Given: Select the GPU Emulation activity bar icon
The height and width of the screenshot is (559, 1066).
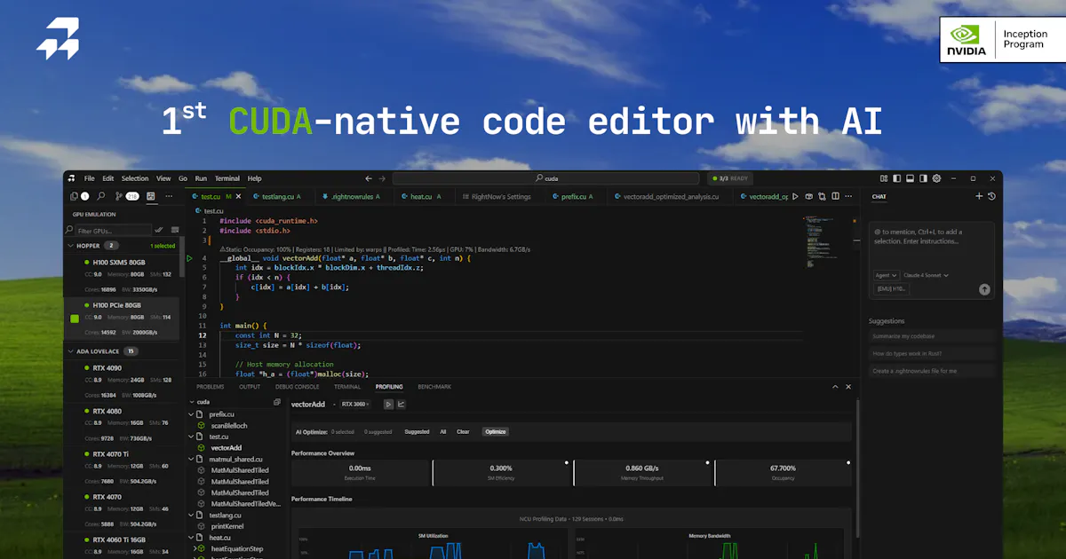Looking at the screenshot, I should tap(151, 196).
